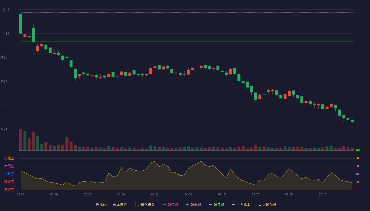Click the 05-15 date label
The image size is (370, 211).
222,194
